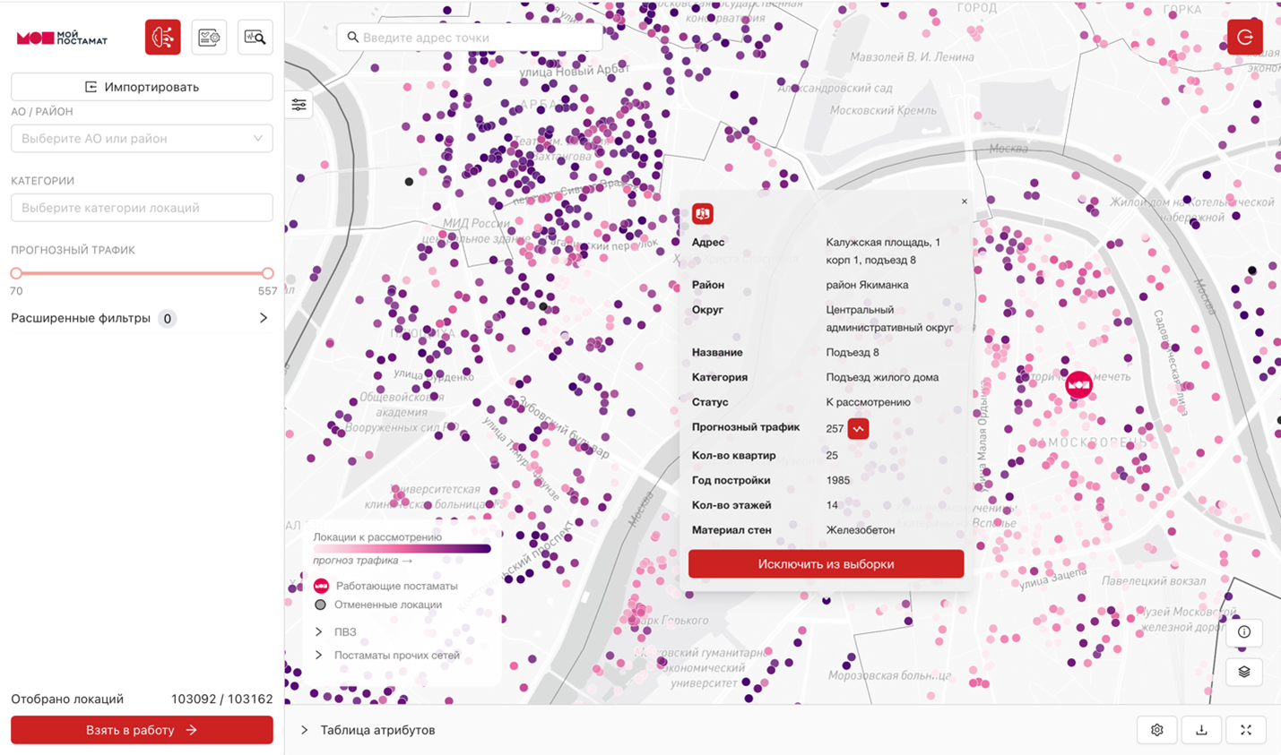Open the map filter settings icon

point(299,106)
